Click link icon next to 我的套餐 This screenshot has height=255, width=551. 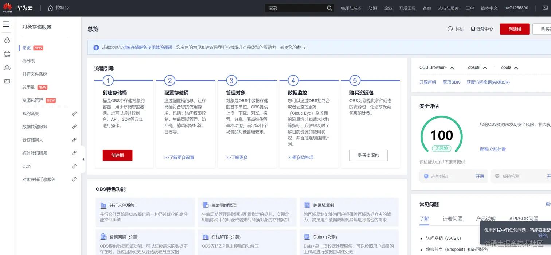74,113
